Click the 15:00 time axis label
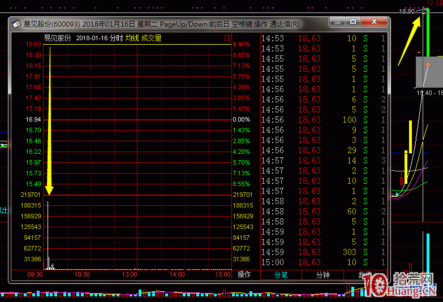This screenshot has height=302, width=443. point(223,274)
